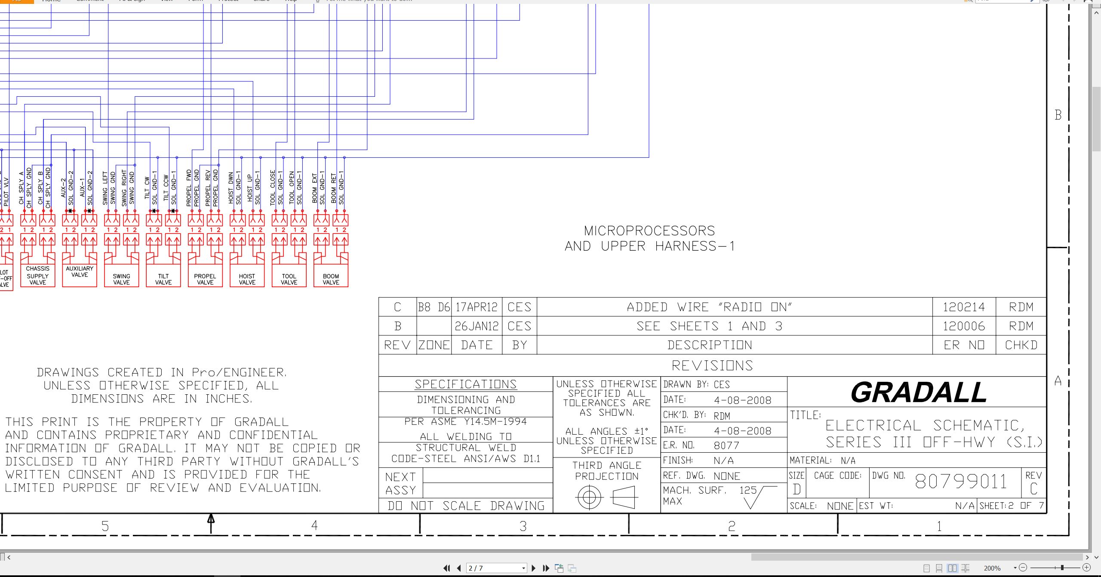This screenshot has height=577, width=1101.
Task: Click the 2 / 7 page number field
Action: [494, 568]
